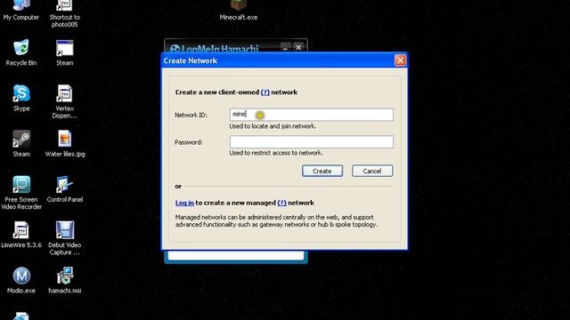This screenshot has width=570, height=320.
Task: Click the Cancel button
Action: pyautogui.click(x=372, y=171)
